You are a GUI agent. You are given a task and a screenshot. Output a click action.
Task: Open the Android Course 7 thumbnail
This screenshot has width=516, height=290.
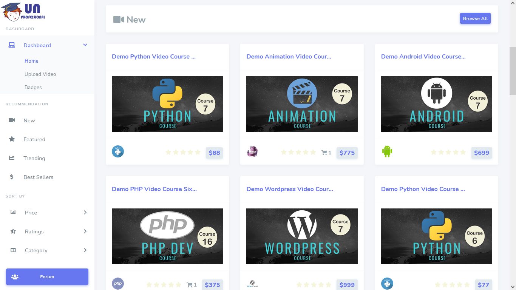point(437,104)
